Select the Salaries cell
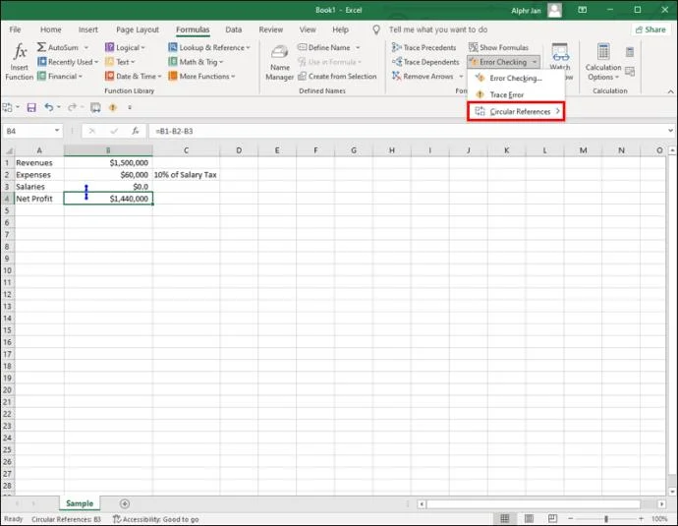The image size is (678, 526). point(39,187)
